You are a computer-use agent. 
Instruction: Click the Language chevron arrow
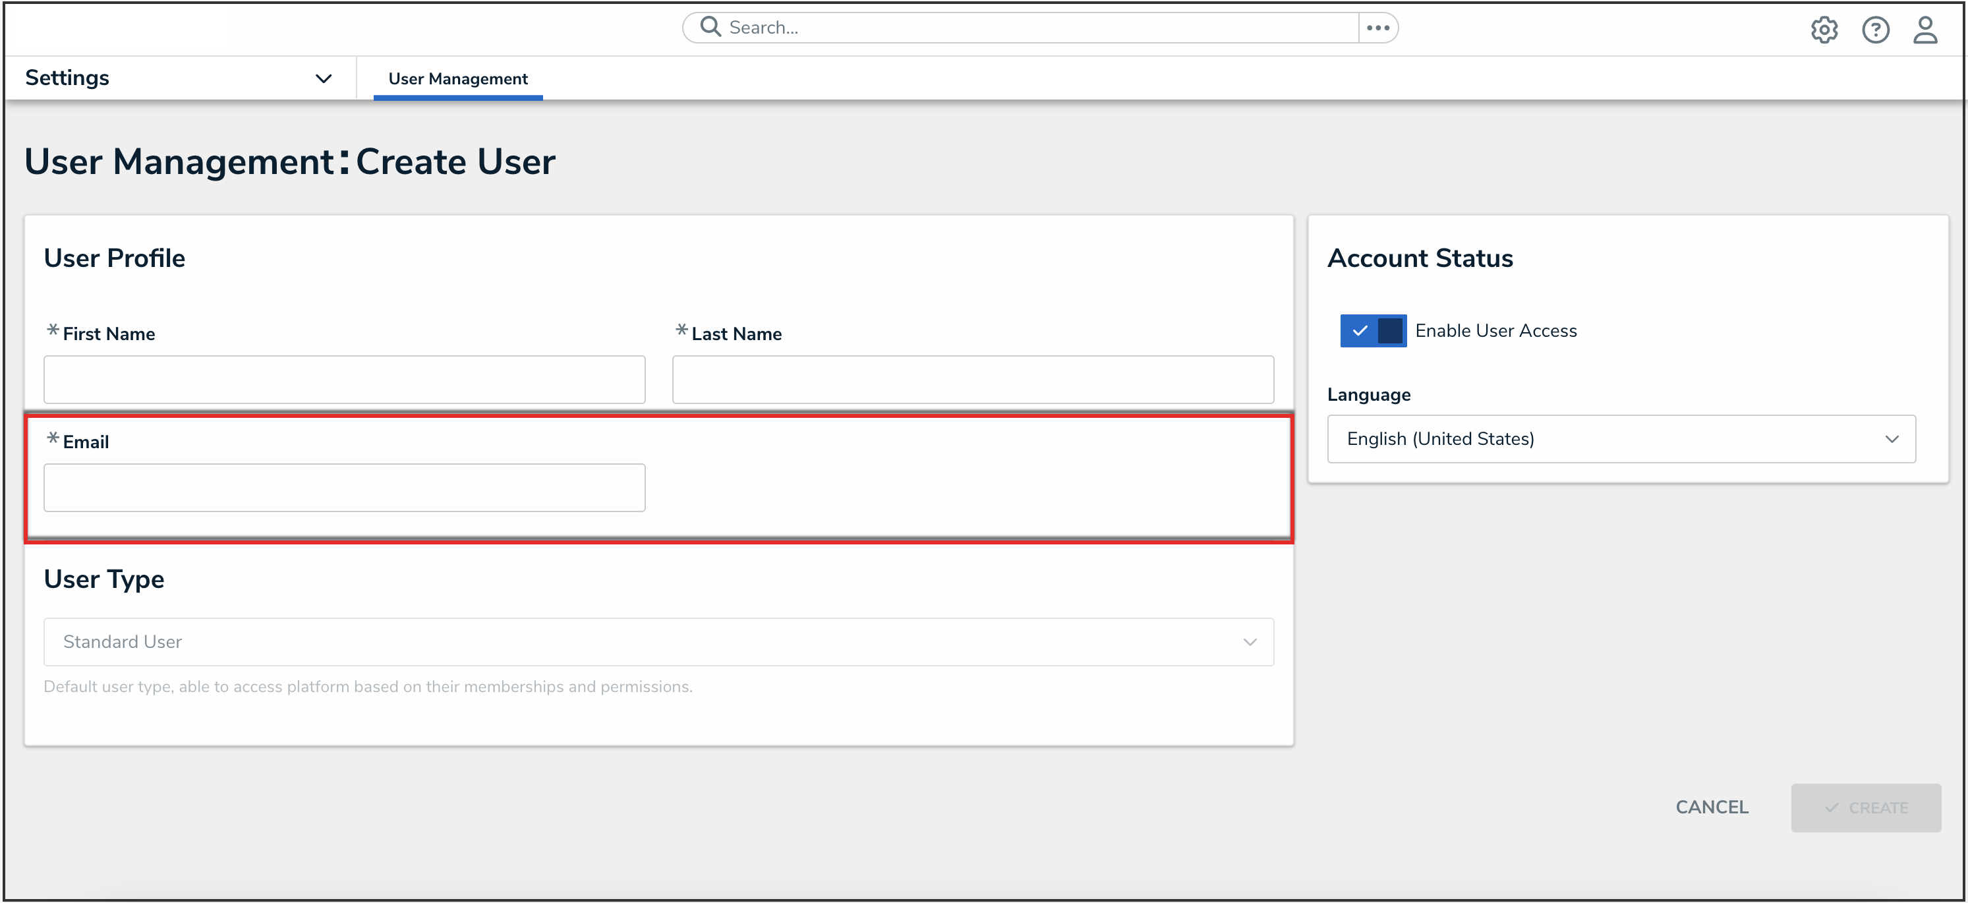point(1891,438)
